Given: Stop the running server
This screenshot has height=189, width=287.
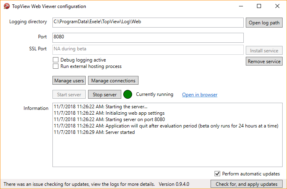Looking at the screenshot, I should [104, 94].
